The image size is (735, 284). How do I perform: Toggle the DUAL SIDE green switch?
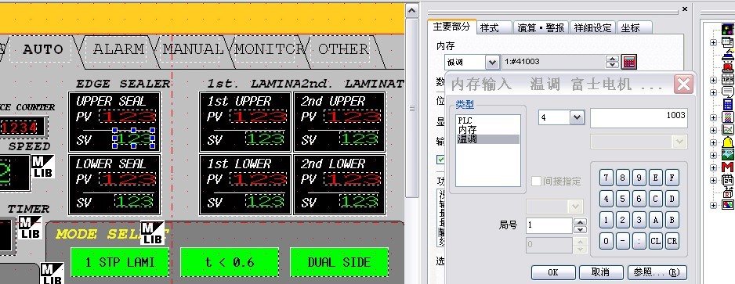click(x=339, y=262)
